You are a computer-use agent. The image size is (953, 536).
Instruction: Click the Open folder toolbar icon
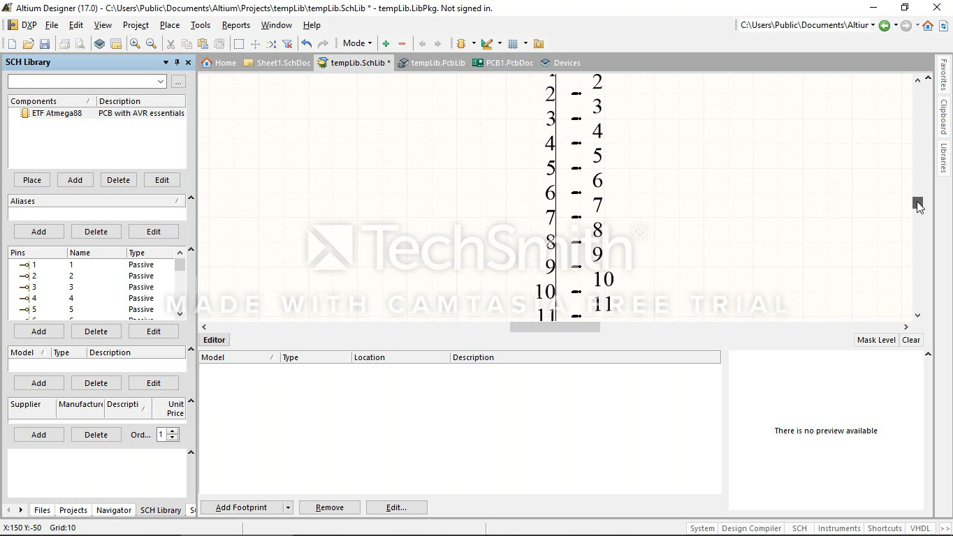click(x=28, y=44)
